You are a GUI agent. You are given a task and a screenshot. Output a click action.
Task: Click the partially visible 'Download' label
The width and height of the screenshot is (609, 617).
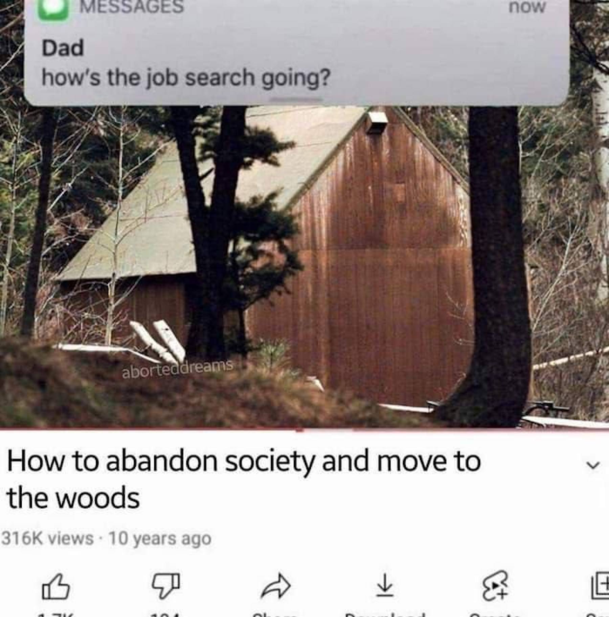coord(385,614)
